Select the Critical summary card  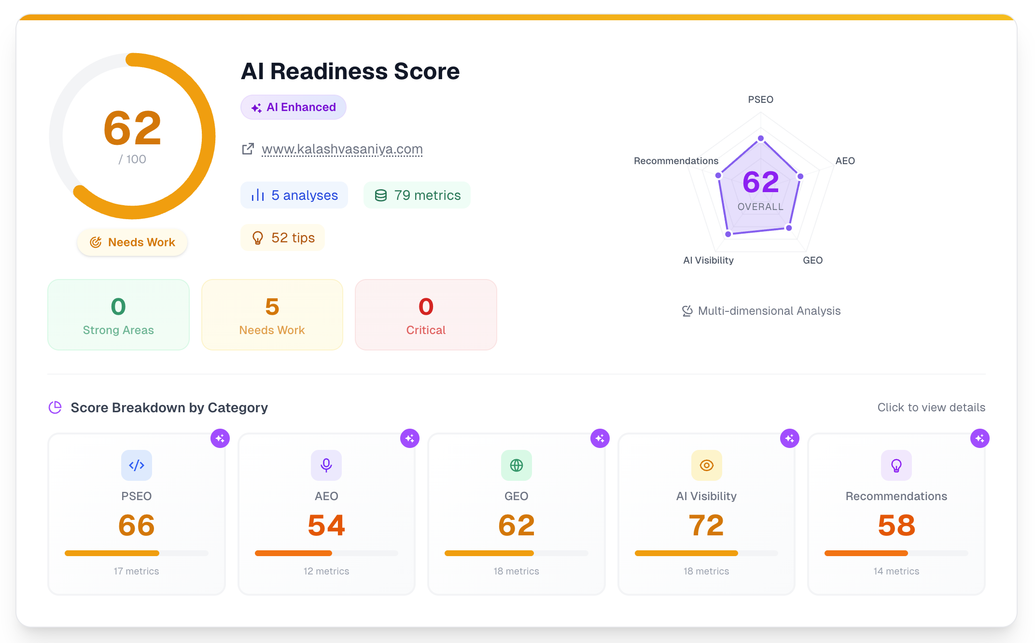(x=425, y=314)
